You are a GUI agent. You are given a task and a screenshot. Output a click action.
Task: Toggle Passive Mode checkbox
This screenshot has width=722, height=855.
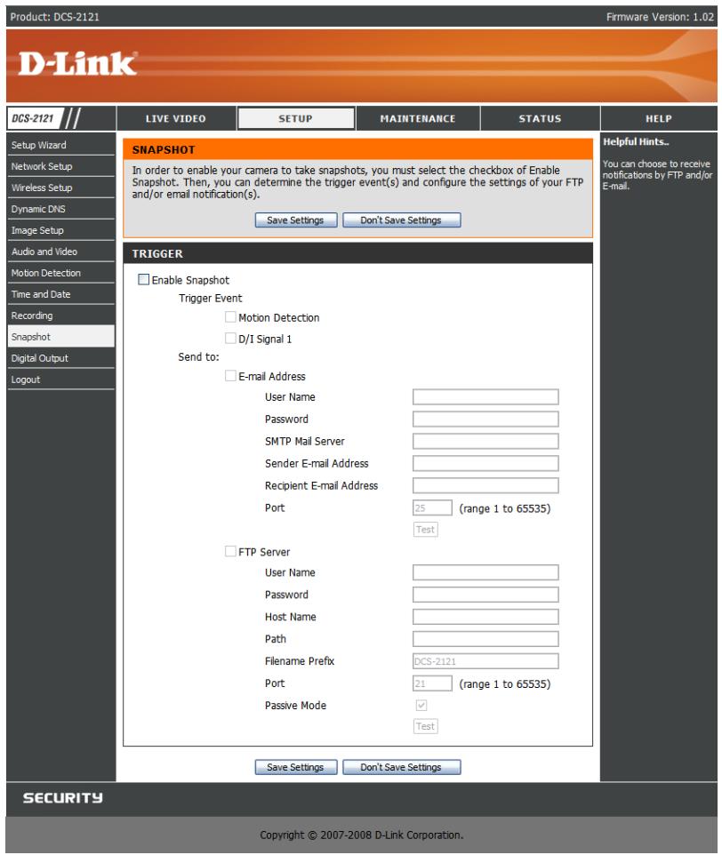click(x=421, y=705)
